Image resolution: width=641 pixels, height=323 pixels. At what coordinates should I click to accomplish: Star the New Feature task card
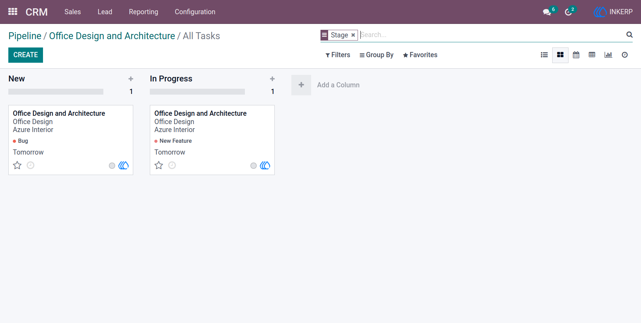point(159,165)
